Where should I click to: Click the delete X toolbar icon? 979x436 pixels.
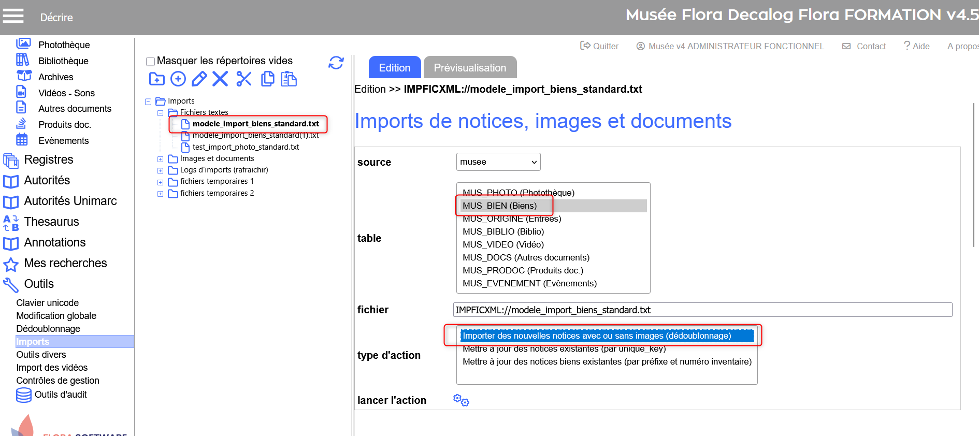coord(220,79)
